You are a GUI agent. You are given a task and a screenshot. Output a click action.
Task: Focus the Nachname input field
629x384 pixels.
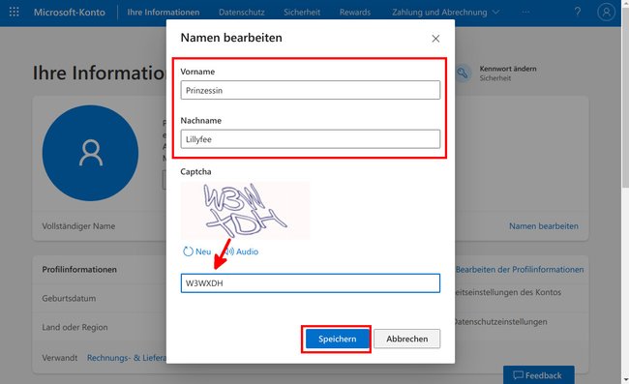coord(310,139)
